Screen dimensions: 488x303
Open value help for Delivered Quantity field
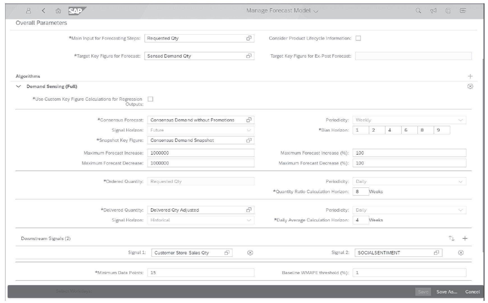[x=249, y=210]
